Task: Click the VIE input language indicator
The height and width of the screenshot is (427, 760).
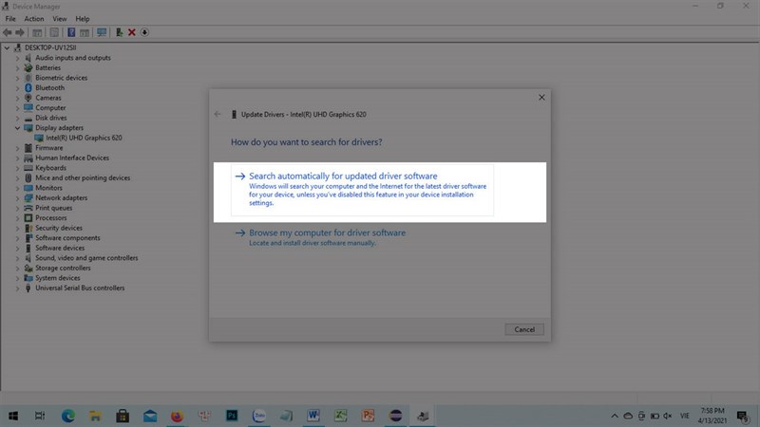Action: click(684, 416)
